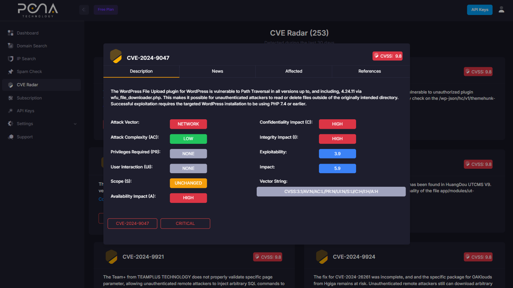Click CVSS 9.8 badge on CVE-2024-9924 card
513x288 pixels.
(478, 257)
